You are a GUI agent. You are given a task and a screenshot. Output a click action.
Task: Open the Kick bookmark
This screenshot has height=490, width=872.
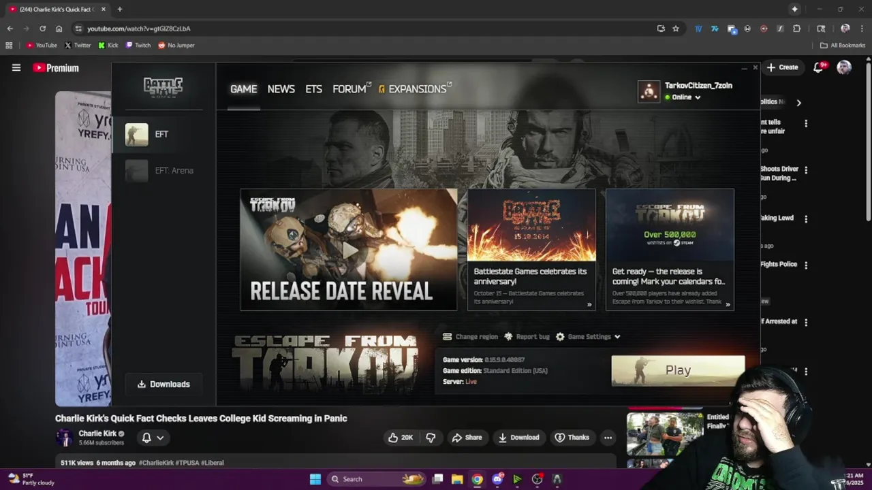point(108,46)
